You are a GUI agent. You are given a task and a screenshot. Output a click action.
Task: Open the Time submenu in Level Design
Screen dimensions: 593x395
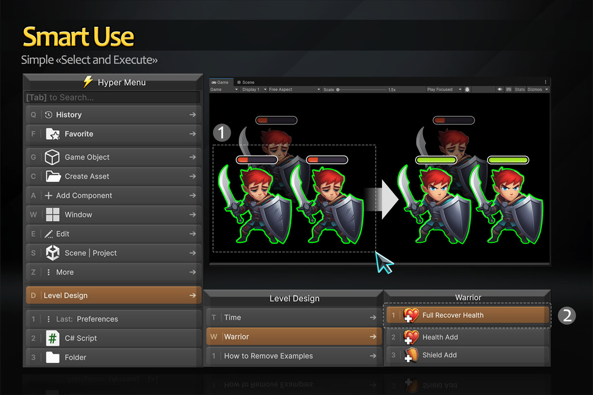point(294,317)
